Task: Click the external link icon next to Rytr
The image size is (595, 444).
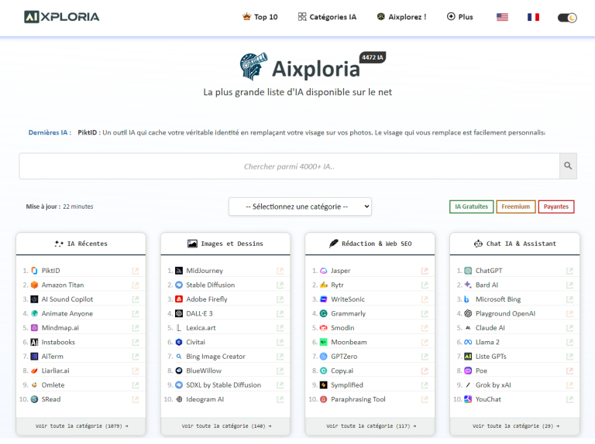Action: [x=425, y=285]
